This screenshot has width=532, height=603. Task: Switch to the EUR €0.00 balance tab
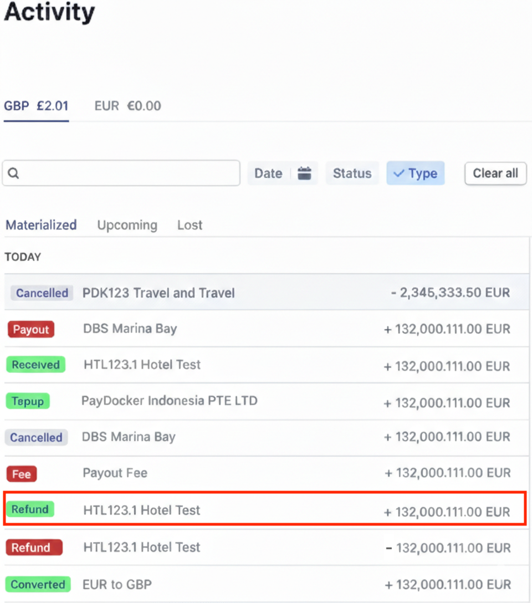127,106
